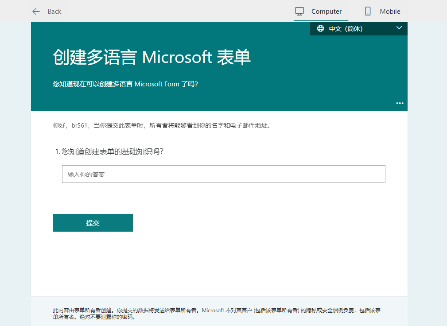Click the globe language icon
The width and height of the screenshot is (447, 326).
[x=320, y=28]
